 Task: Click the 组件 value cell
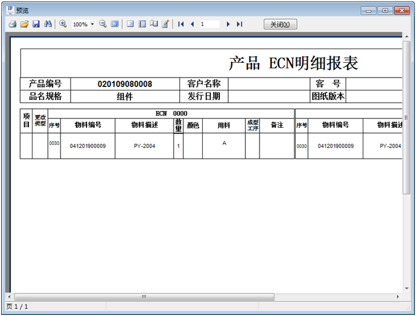125,96
